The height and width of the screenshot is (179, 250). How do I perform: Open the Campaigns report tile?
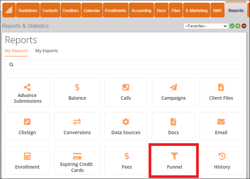173,92
